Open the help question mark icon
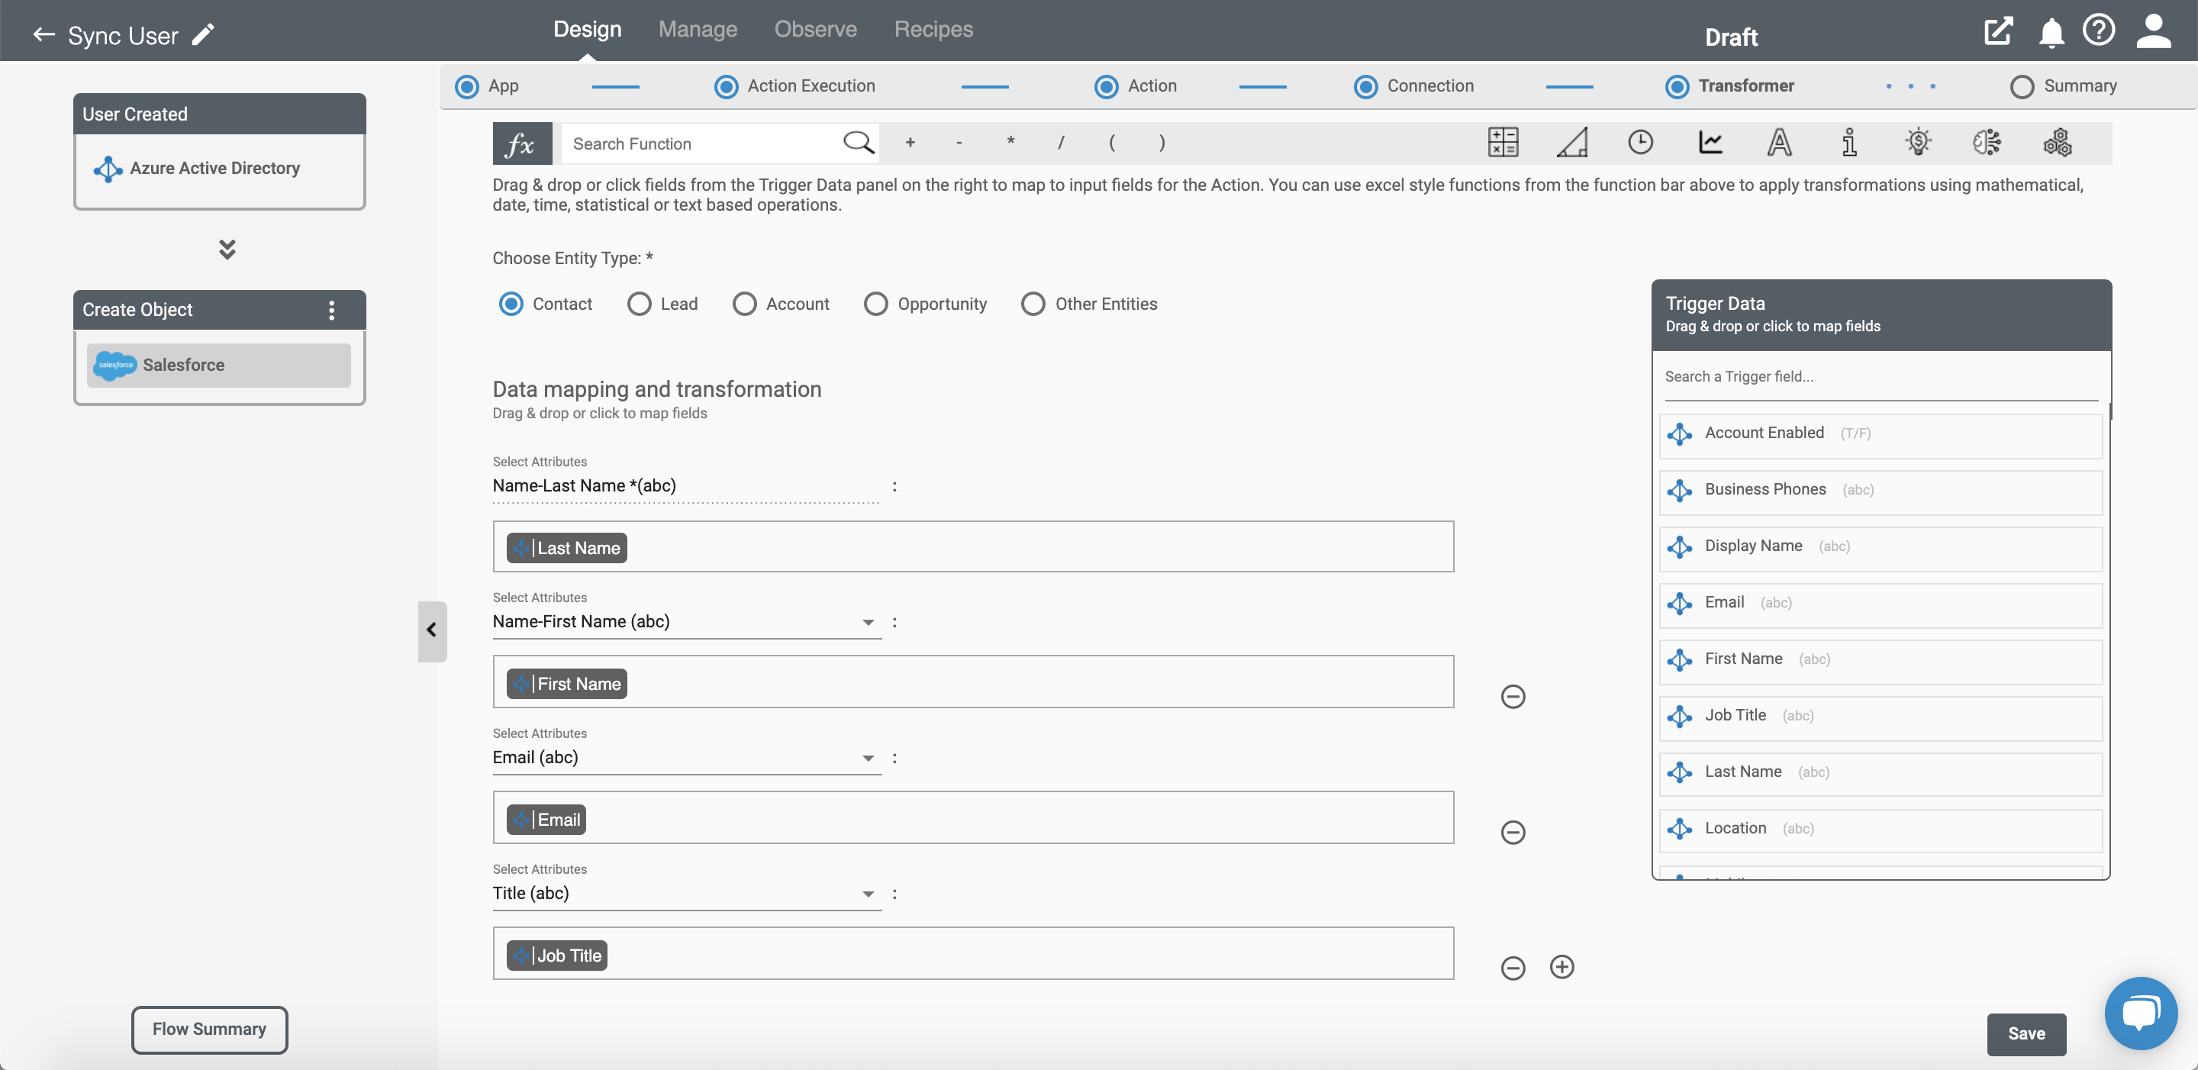 2098,31
